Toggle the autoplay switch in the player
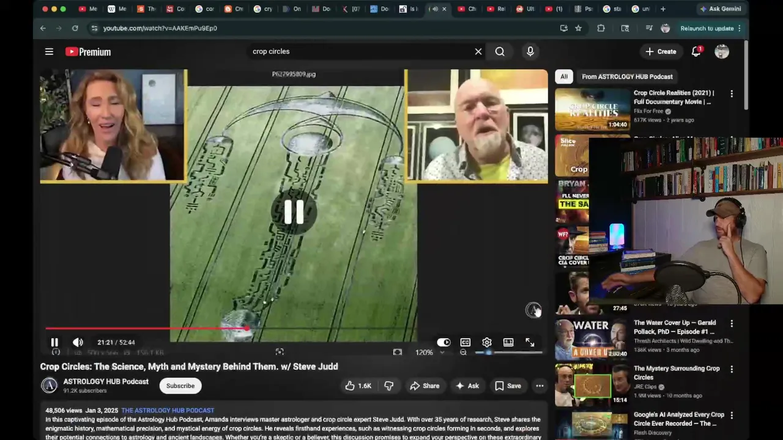Image resolution: width=783 pixels, height=440 pixels. [443, 343]
